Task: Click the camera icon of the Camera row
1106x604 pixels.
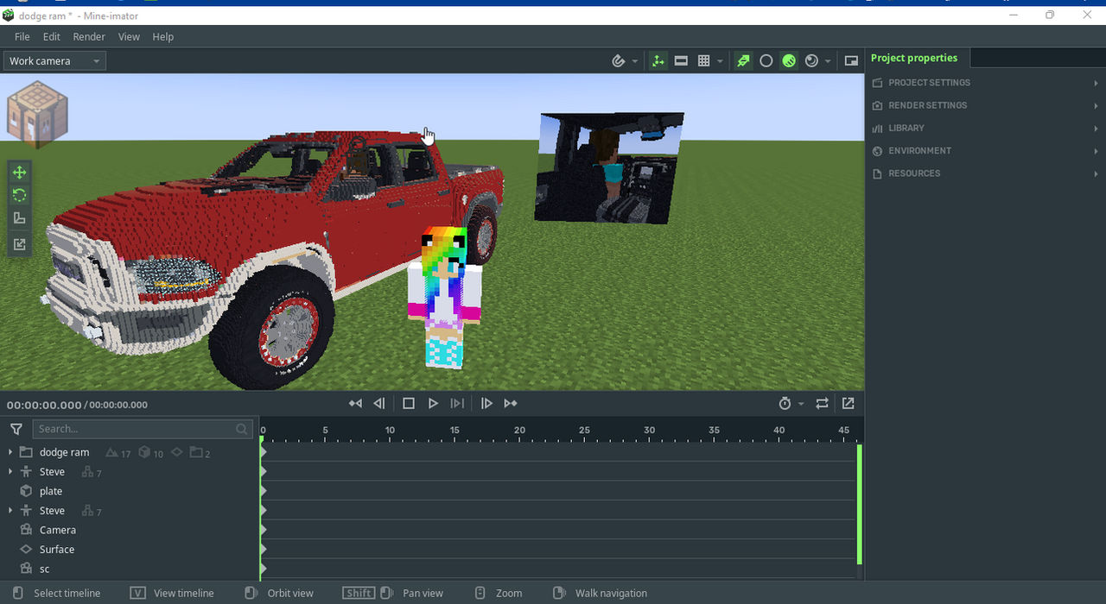Action: click(26, 530)
